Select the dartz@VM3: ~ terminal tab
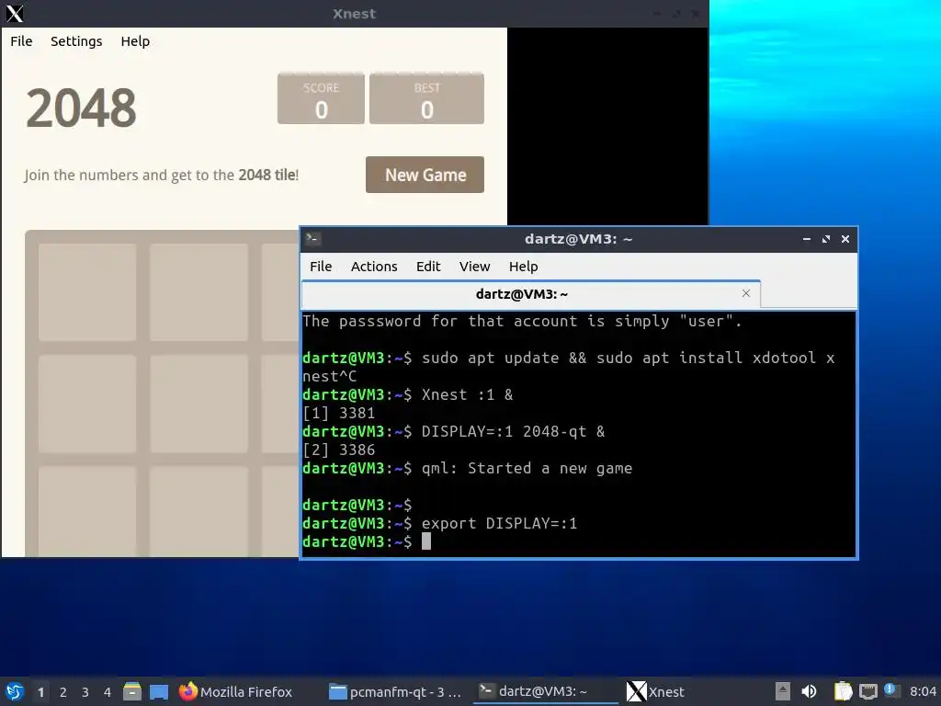The width and height of the screenshot is (941, 706). pos(530,294)
